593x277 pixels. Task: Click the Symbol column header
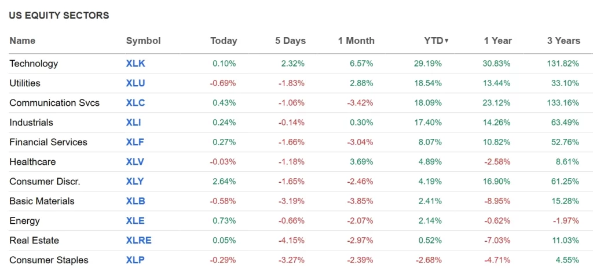pos(143,41)
